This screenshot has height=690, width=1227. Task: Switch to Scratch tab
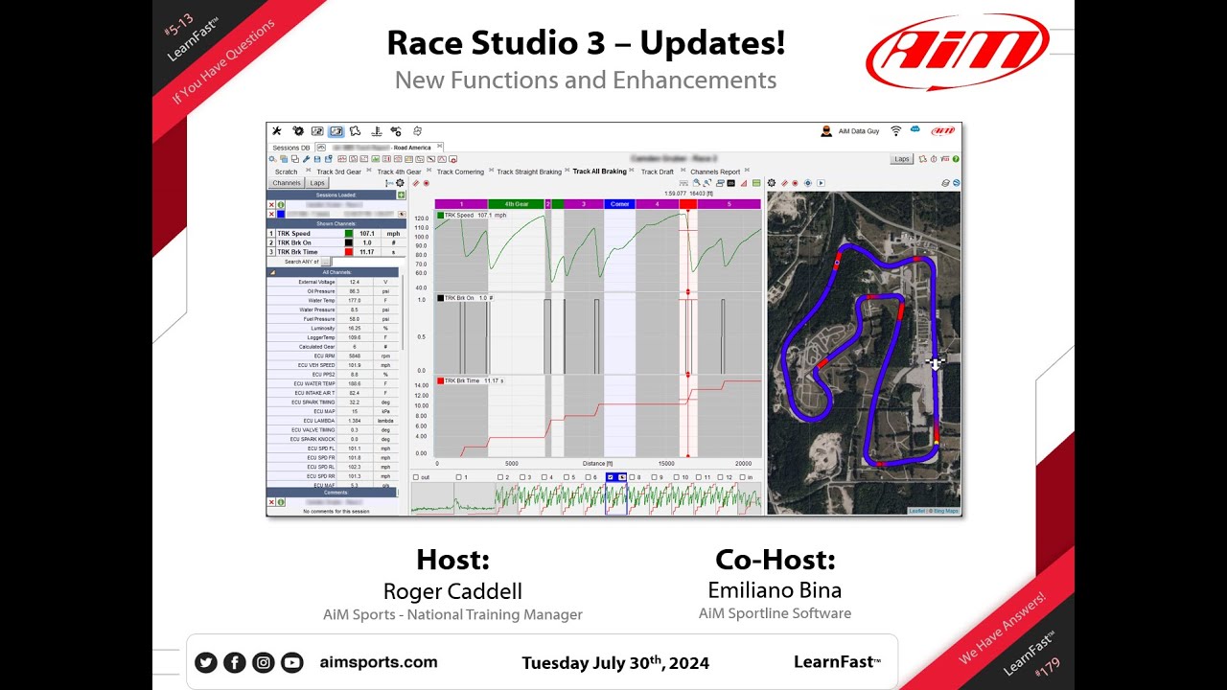[x=286, y=172]
